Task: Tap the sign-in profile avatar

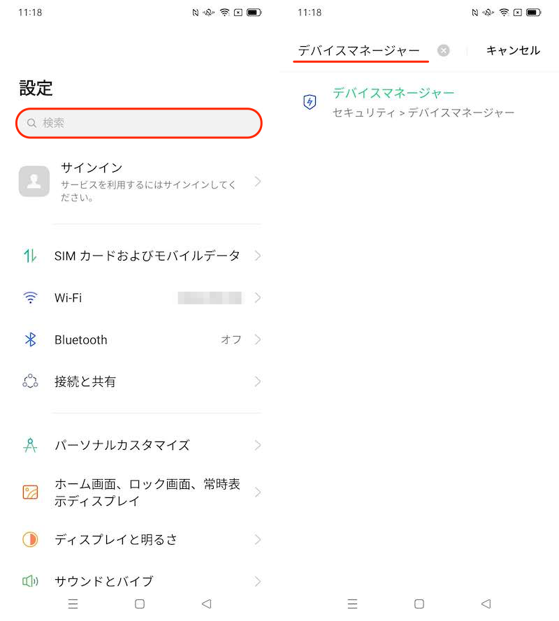Action: coord(34,181)
